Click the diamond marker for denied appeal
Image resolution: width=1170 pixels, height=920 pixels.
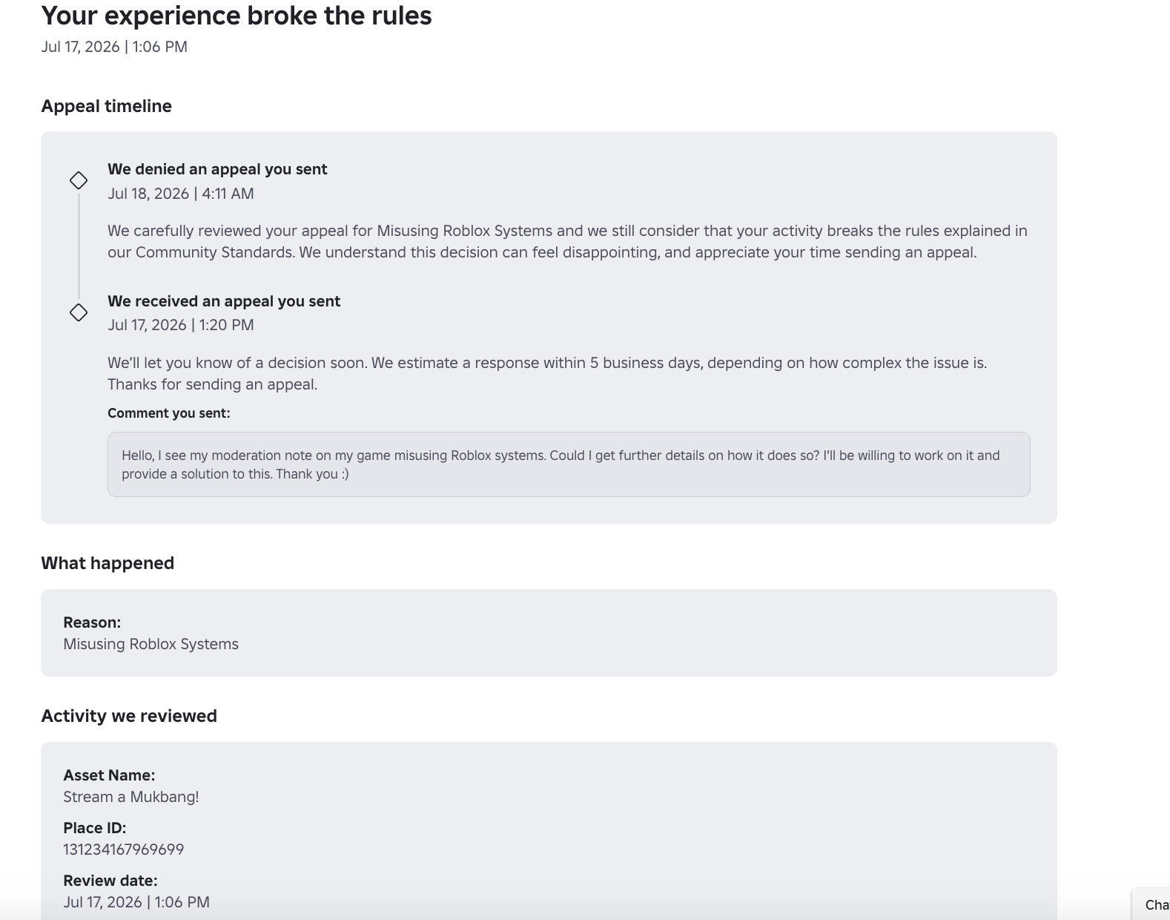point(79,180)
